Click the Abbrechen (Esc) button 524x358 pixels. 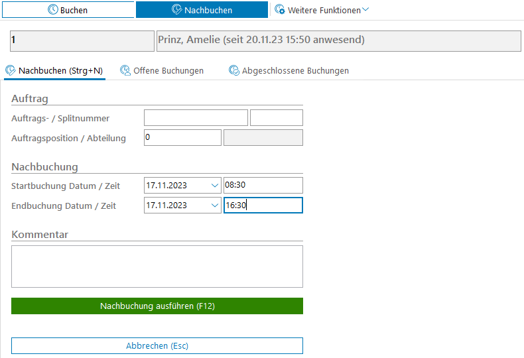(x=157, y=345)
